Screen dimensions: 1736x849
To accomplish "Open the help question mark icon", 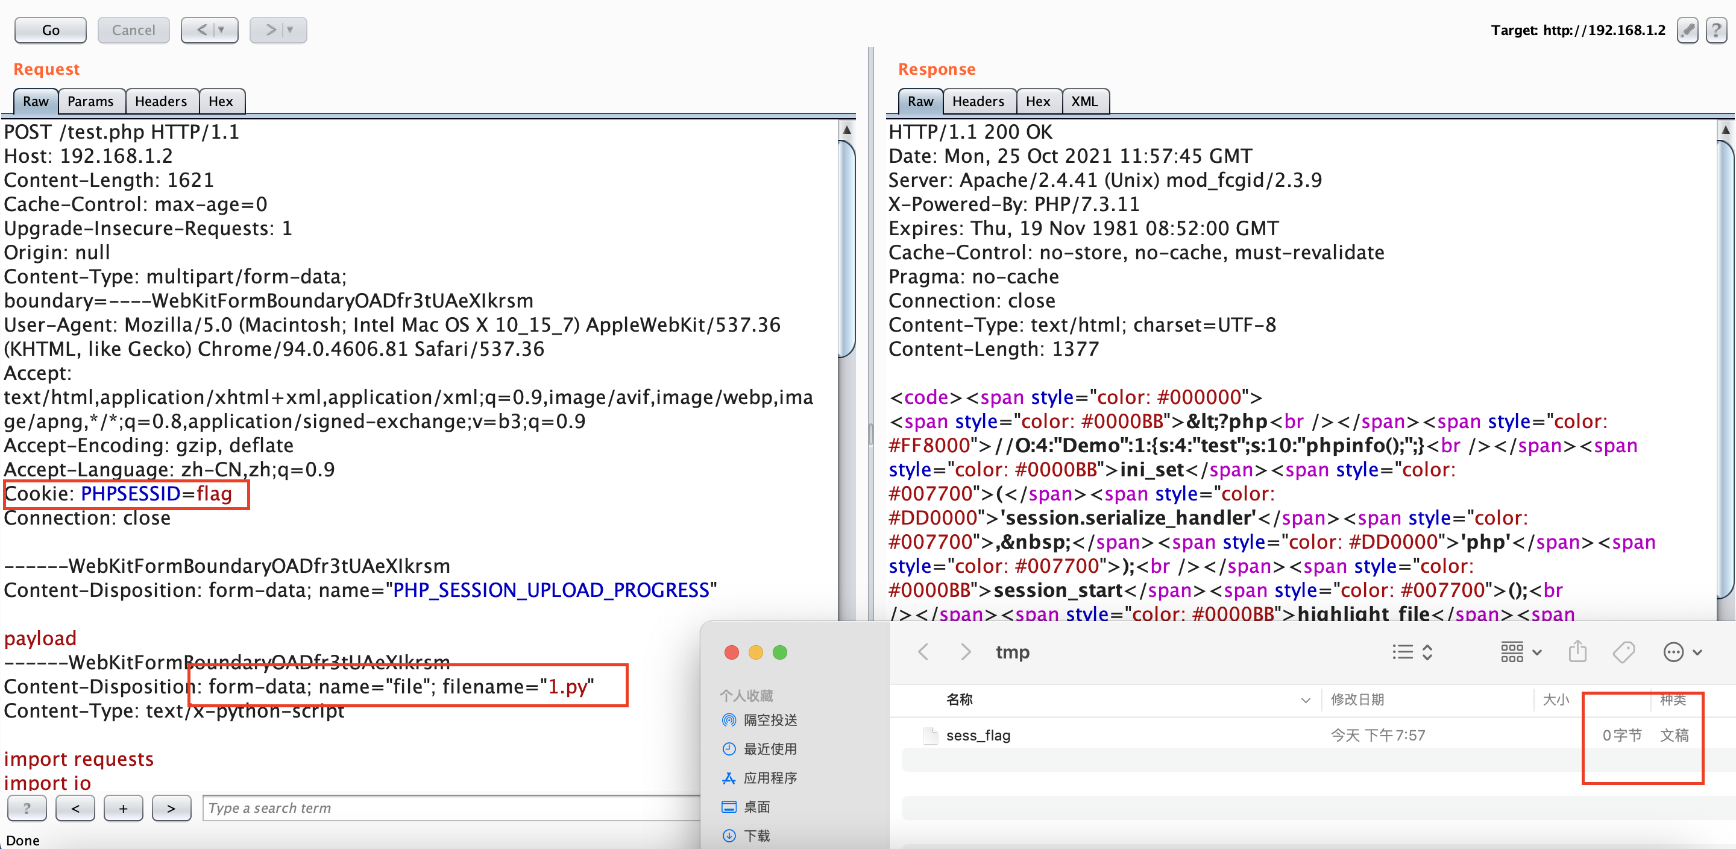I will 1717,30.
